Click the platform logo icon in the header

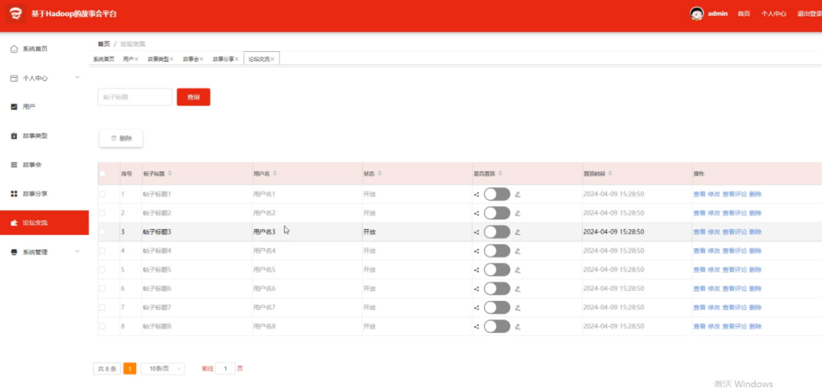click(x=16, y=13)
